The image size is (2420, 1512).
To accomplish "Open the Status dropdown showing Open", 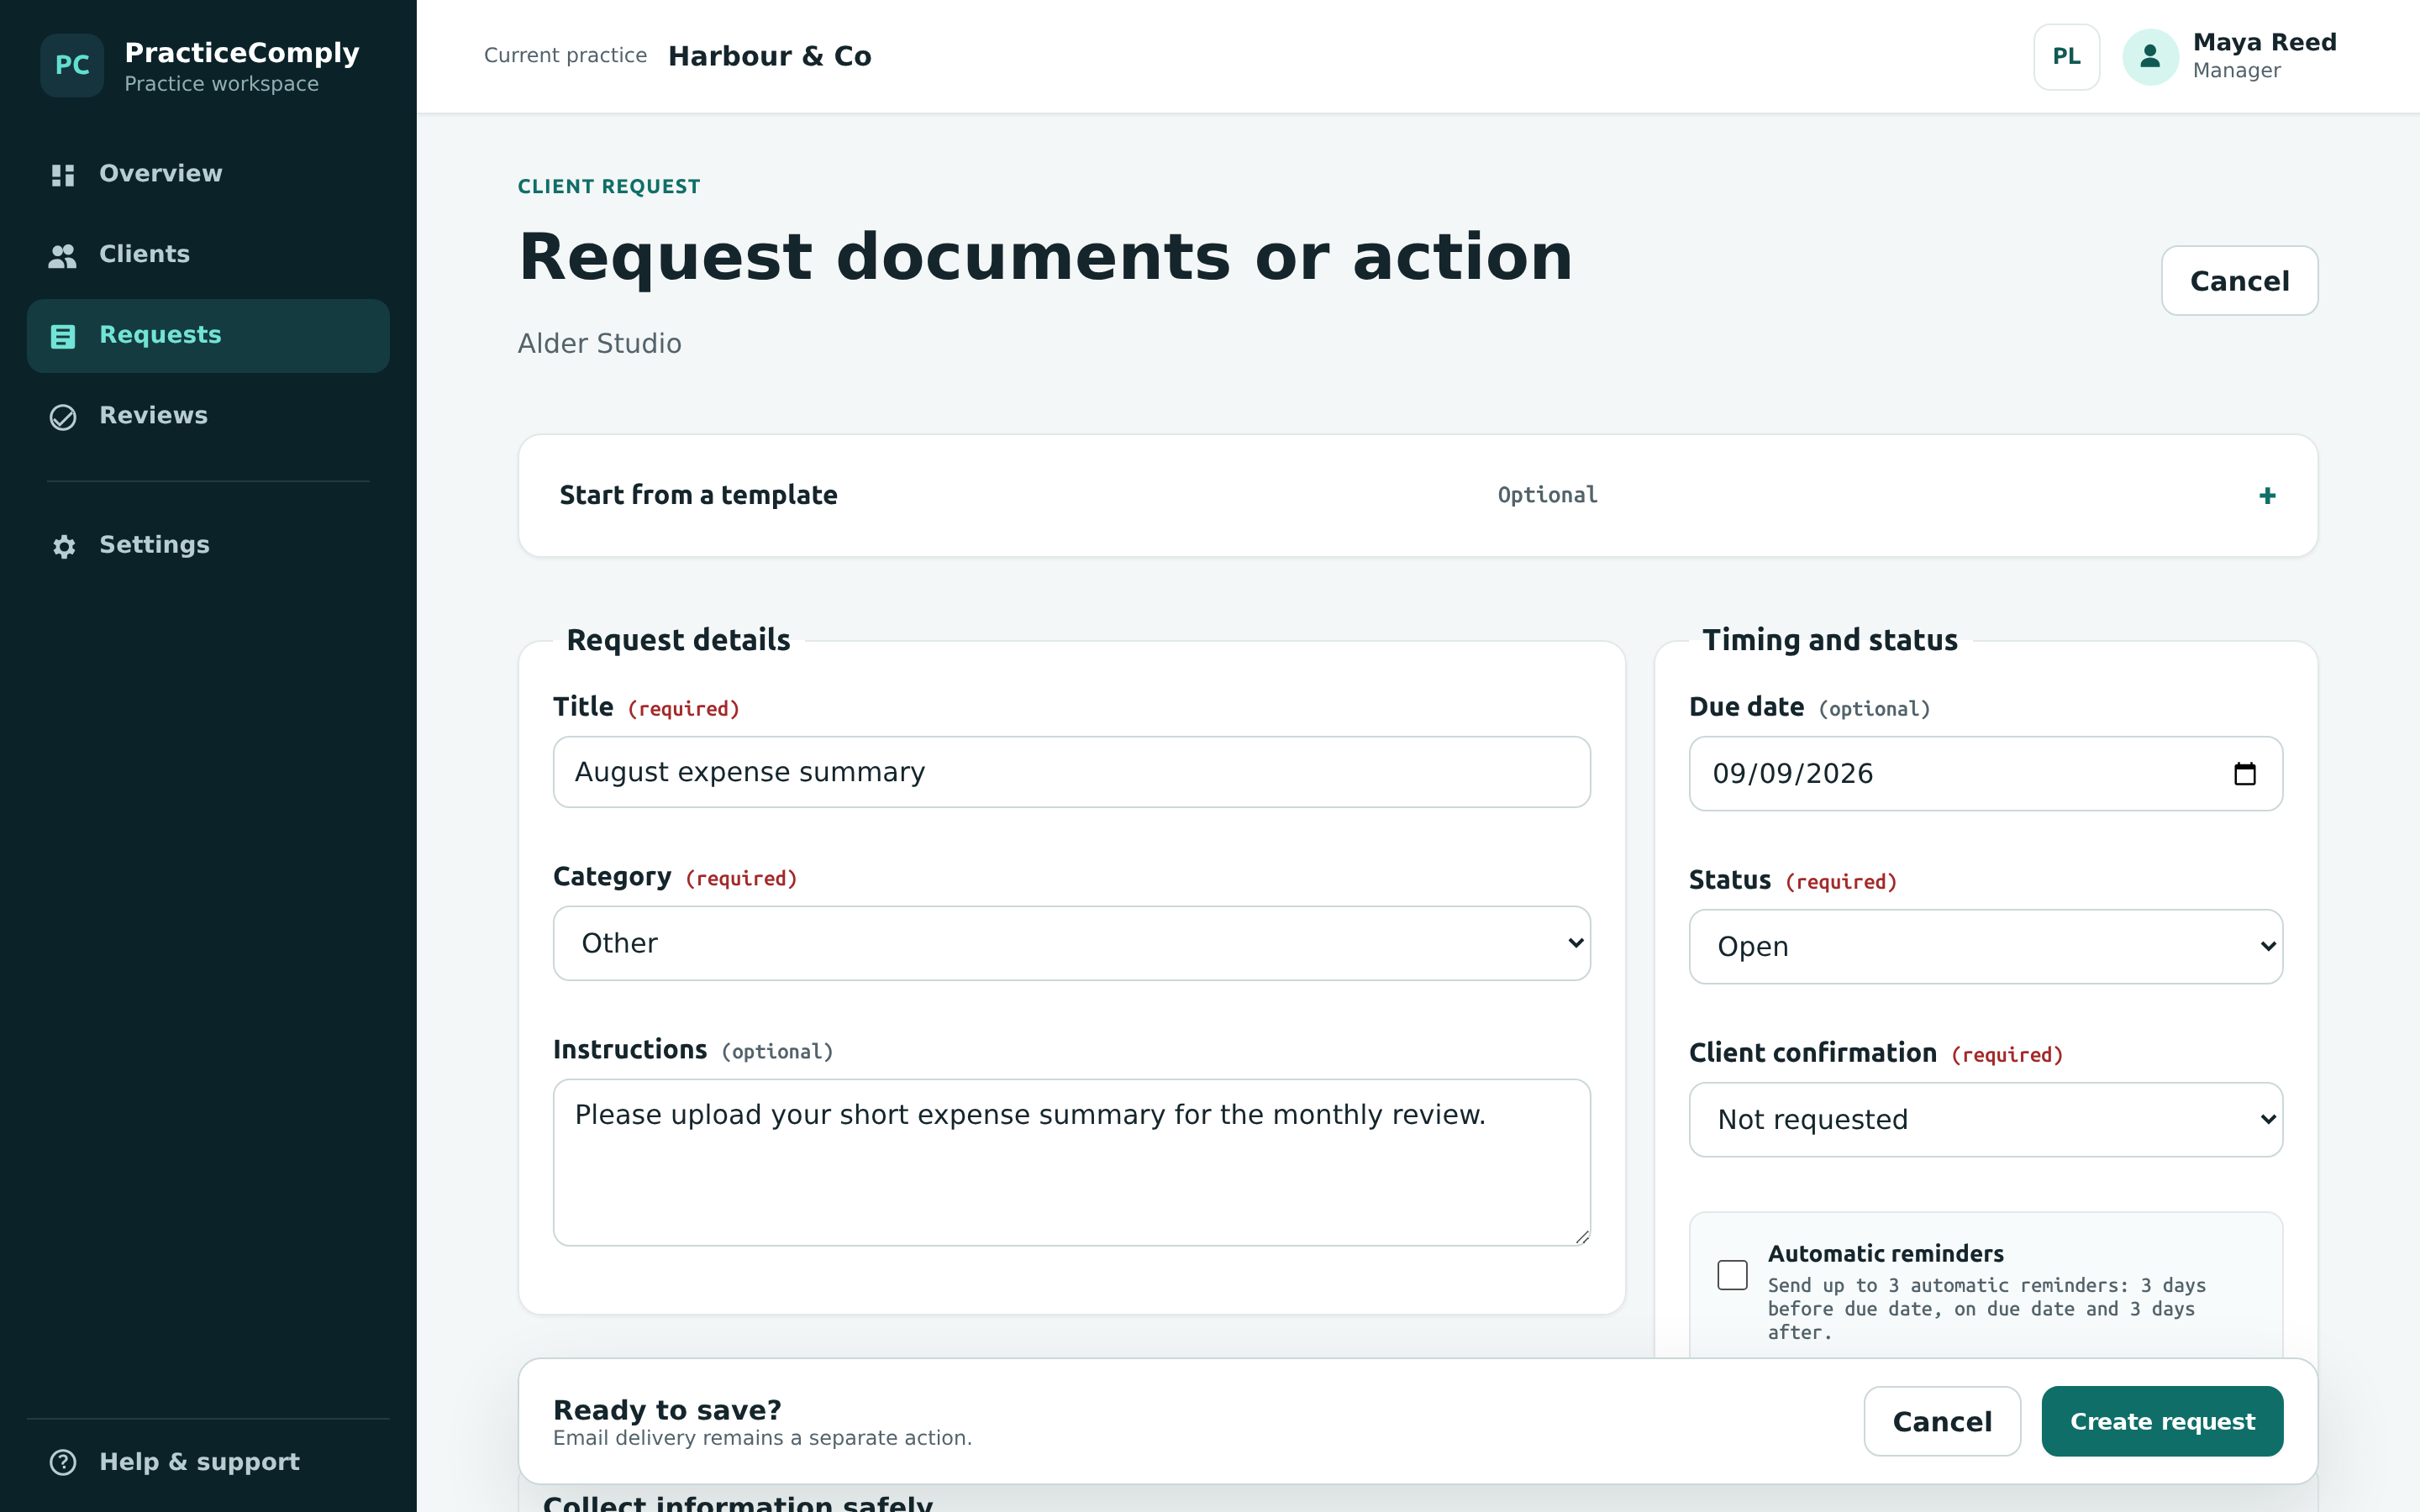I will point(1985,947).
